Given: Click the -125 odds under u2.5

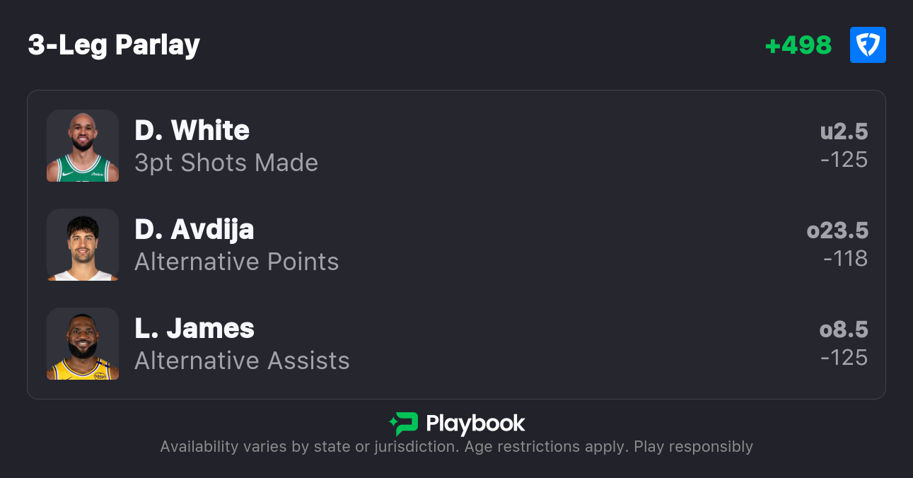Looking at the screenshot, I should pyautogui.click(x=844, y=160).
